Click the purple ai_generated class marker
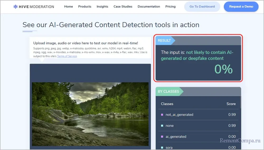This screenshot has height=150, width=264. click(162, 137)
